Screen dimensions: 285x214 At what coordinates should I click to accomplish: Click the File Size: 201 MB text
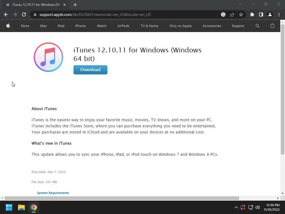44,182
